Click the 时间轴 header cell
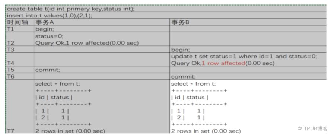Image resolution: width=331 pixels, height=134 pixels. tap(19, 22)
